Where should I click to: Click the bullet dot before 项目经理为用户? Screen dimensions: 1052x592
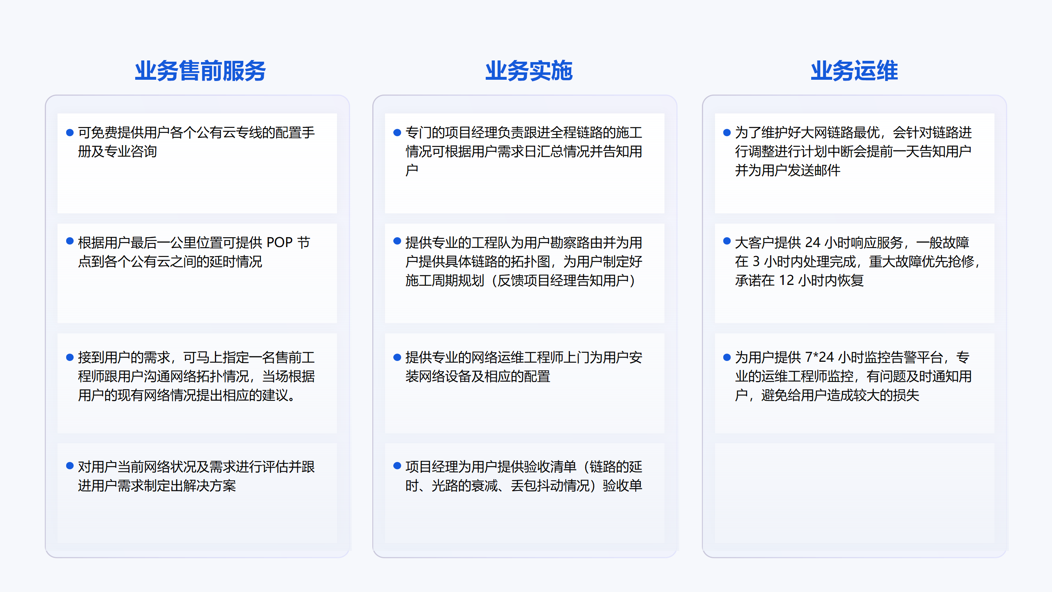[397, 465]
